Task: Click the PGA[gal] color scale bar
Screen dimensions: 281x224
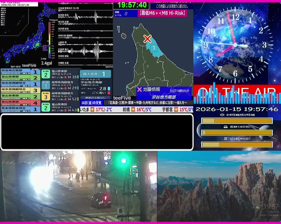Action: [49, 40]
